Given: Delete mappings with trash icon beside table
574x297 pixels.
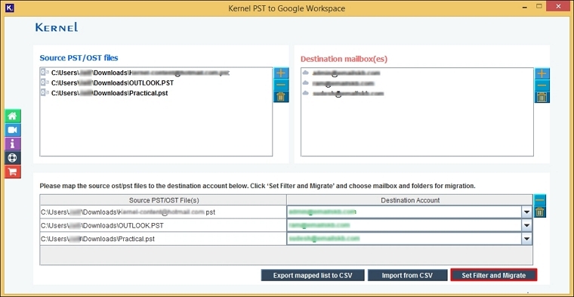Looking at the screenshot, I should [x=539, y=212].
